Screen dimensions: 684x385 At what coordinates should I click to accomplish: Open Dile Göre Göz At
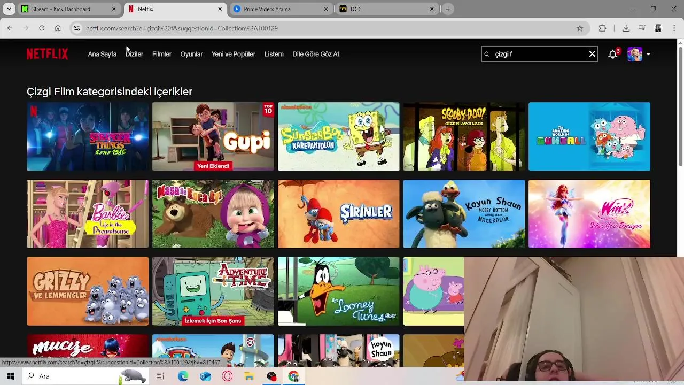tap(316, 54)
